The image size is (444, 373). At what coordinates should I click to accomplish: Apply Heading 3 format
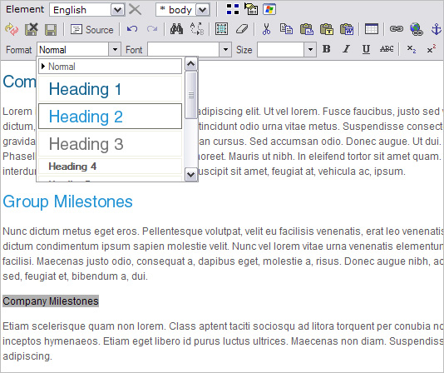110,144
